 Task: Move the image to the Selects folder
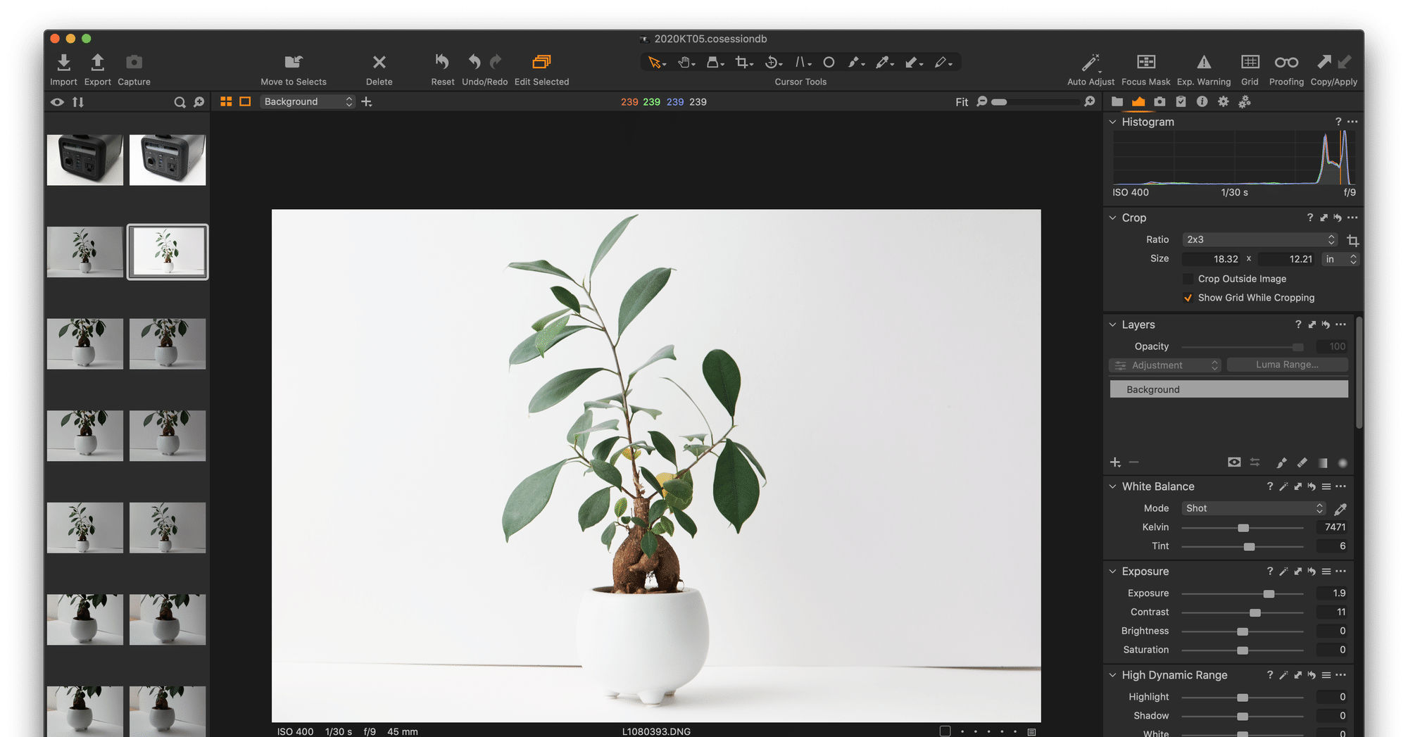point(294,63)
